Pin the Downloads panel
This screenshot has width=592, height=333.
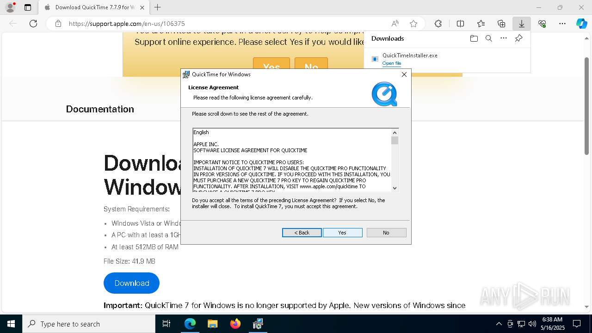pos(519,38)
